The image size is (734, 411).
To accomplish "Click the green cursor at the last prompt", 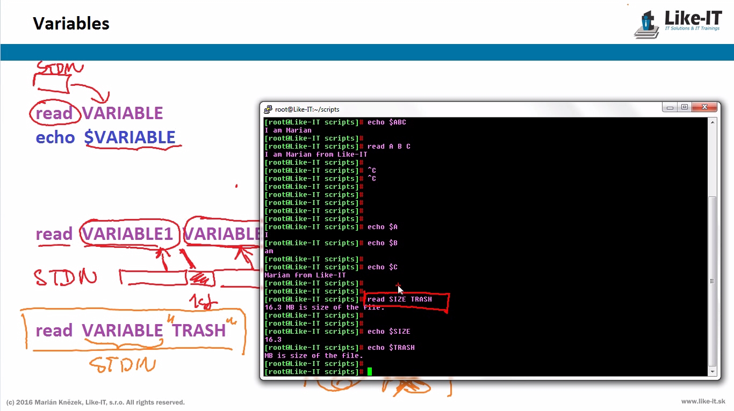I will coord(370,371).
